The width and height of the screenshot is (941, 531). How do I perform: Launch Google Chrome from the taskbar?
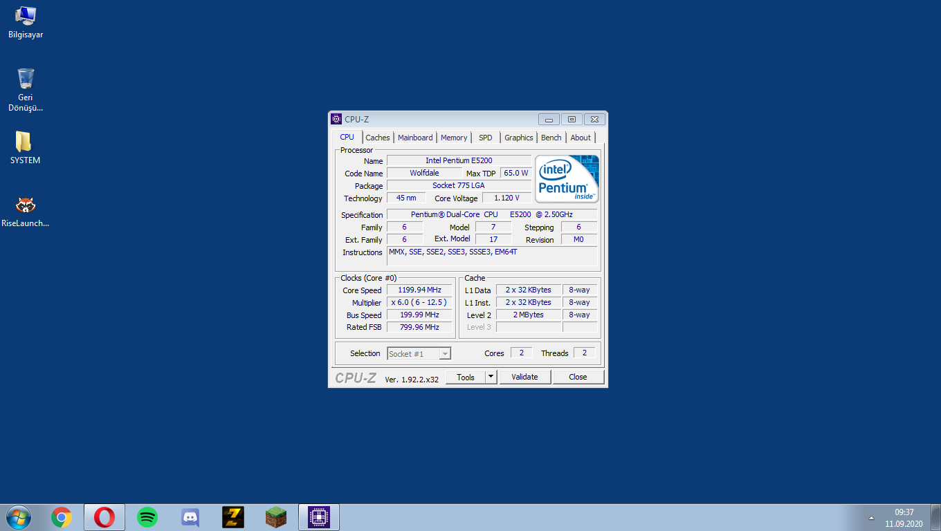(x=62, y=516)
